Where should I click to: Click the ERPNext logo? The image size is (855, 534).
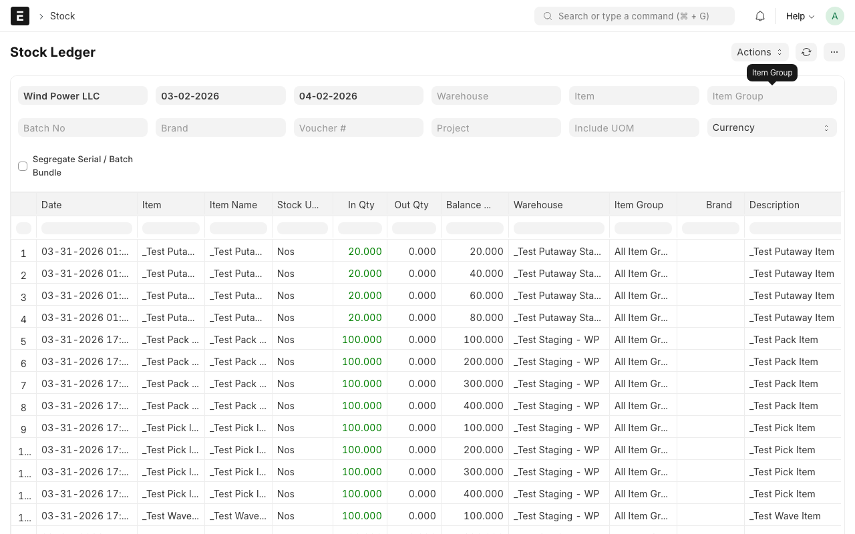(x=19, y=15)
